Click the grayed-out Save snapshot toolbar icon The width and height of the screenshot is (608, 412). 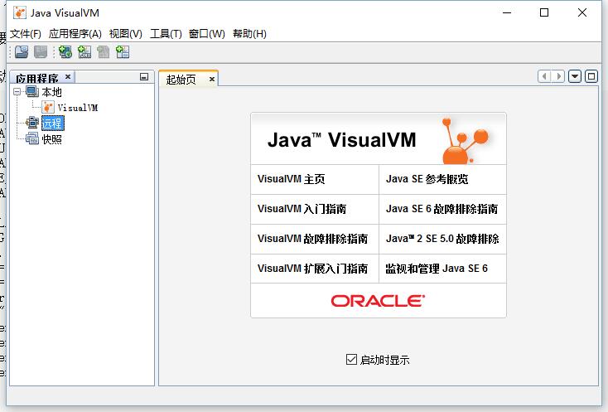tap(41, 52)
